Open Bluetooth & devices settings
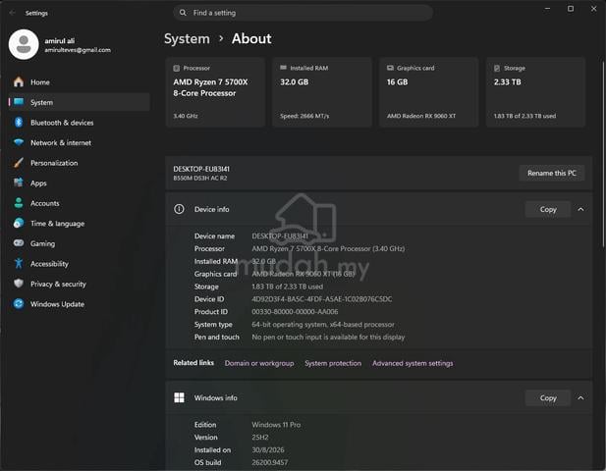Viewport: 606px width, 471px height. 80,123
